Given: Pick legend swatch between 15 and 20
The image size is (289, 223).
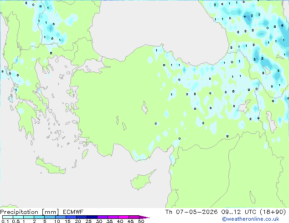Looking at the screenshot, I should click(71, 217).
